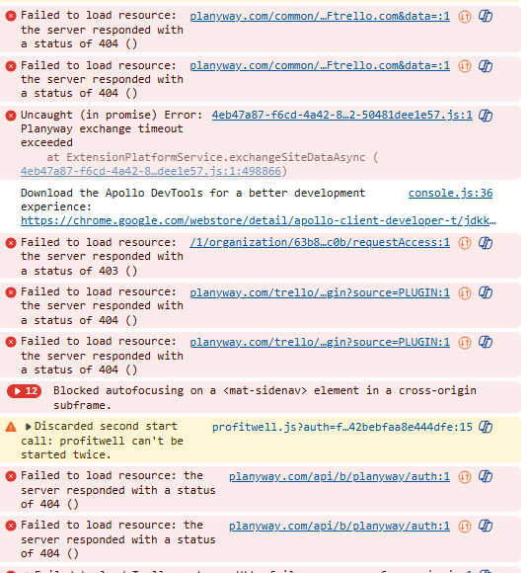527x573 pixels.
Task: Open the 4eb47a87-f6cd-4a42-8…2-50481dee1e57.js:1 source link
Action: coord(342,116)
